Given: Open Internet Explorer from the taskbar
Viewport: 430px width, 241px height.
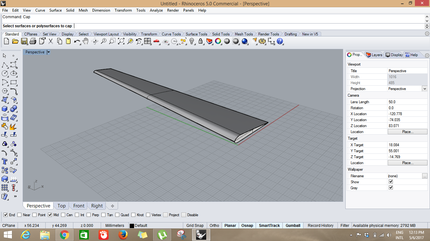Looking at the screenshot, I should tap(25, 235).
